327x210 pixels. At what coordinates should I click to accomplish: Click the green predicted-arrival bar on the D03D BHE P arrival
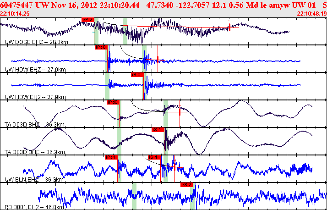click(119, 141)
